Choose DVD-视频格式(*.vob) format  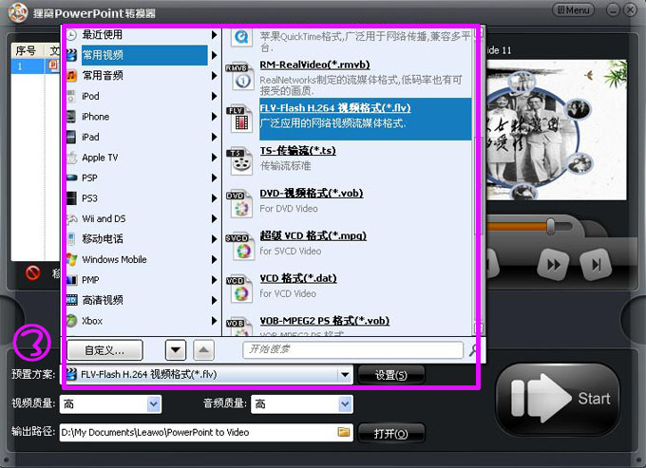point(311,193)
